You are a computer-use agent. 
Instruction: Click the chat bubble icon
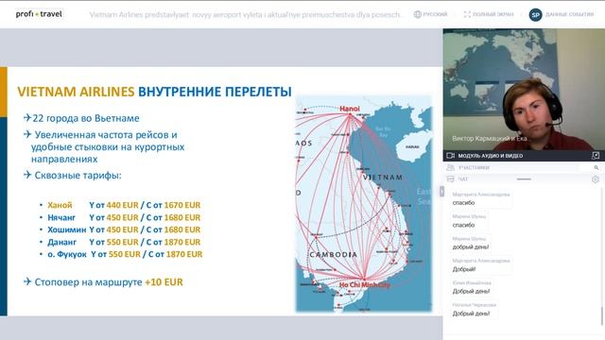click(450, 179)
